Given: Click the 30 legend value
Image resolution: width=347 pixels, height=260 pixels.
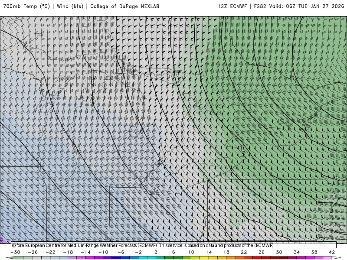Looking at the screenshot, I should [279, 252].
